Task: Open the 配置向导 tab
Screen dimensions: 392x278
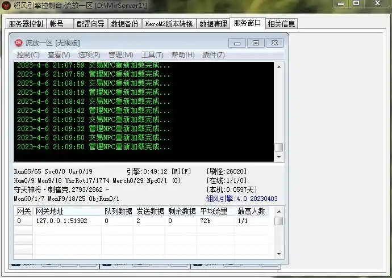Action: [x=90, y=24]
